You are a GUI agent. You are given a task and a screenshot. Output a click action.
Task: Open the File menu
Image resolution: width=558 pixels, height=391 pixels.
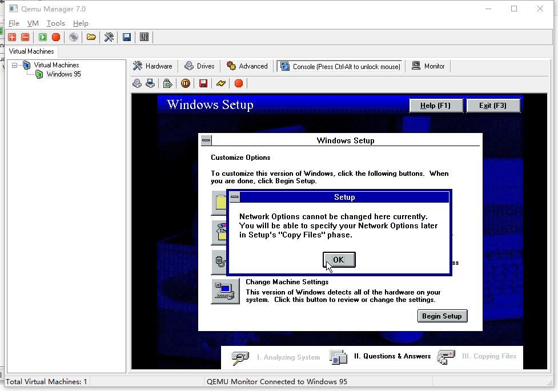pos(14,23)
